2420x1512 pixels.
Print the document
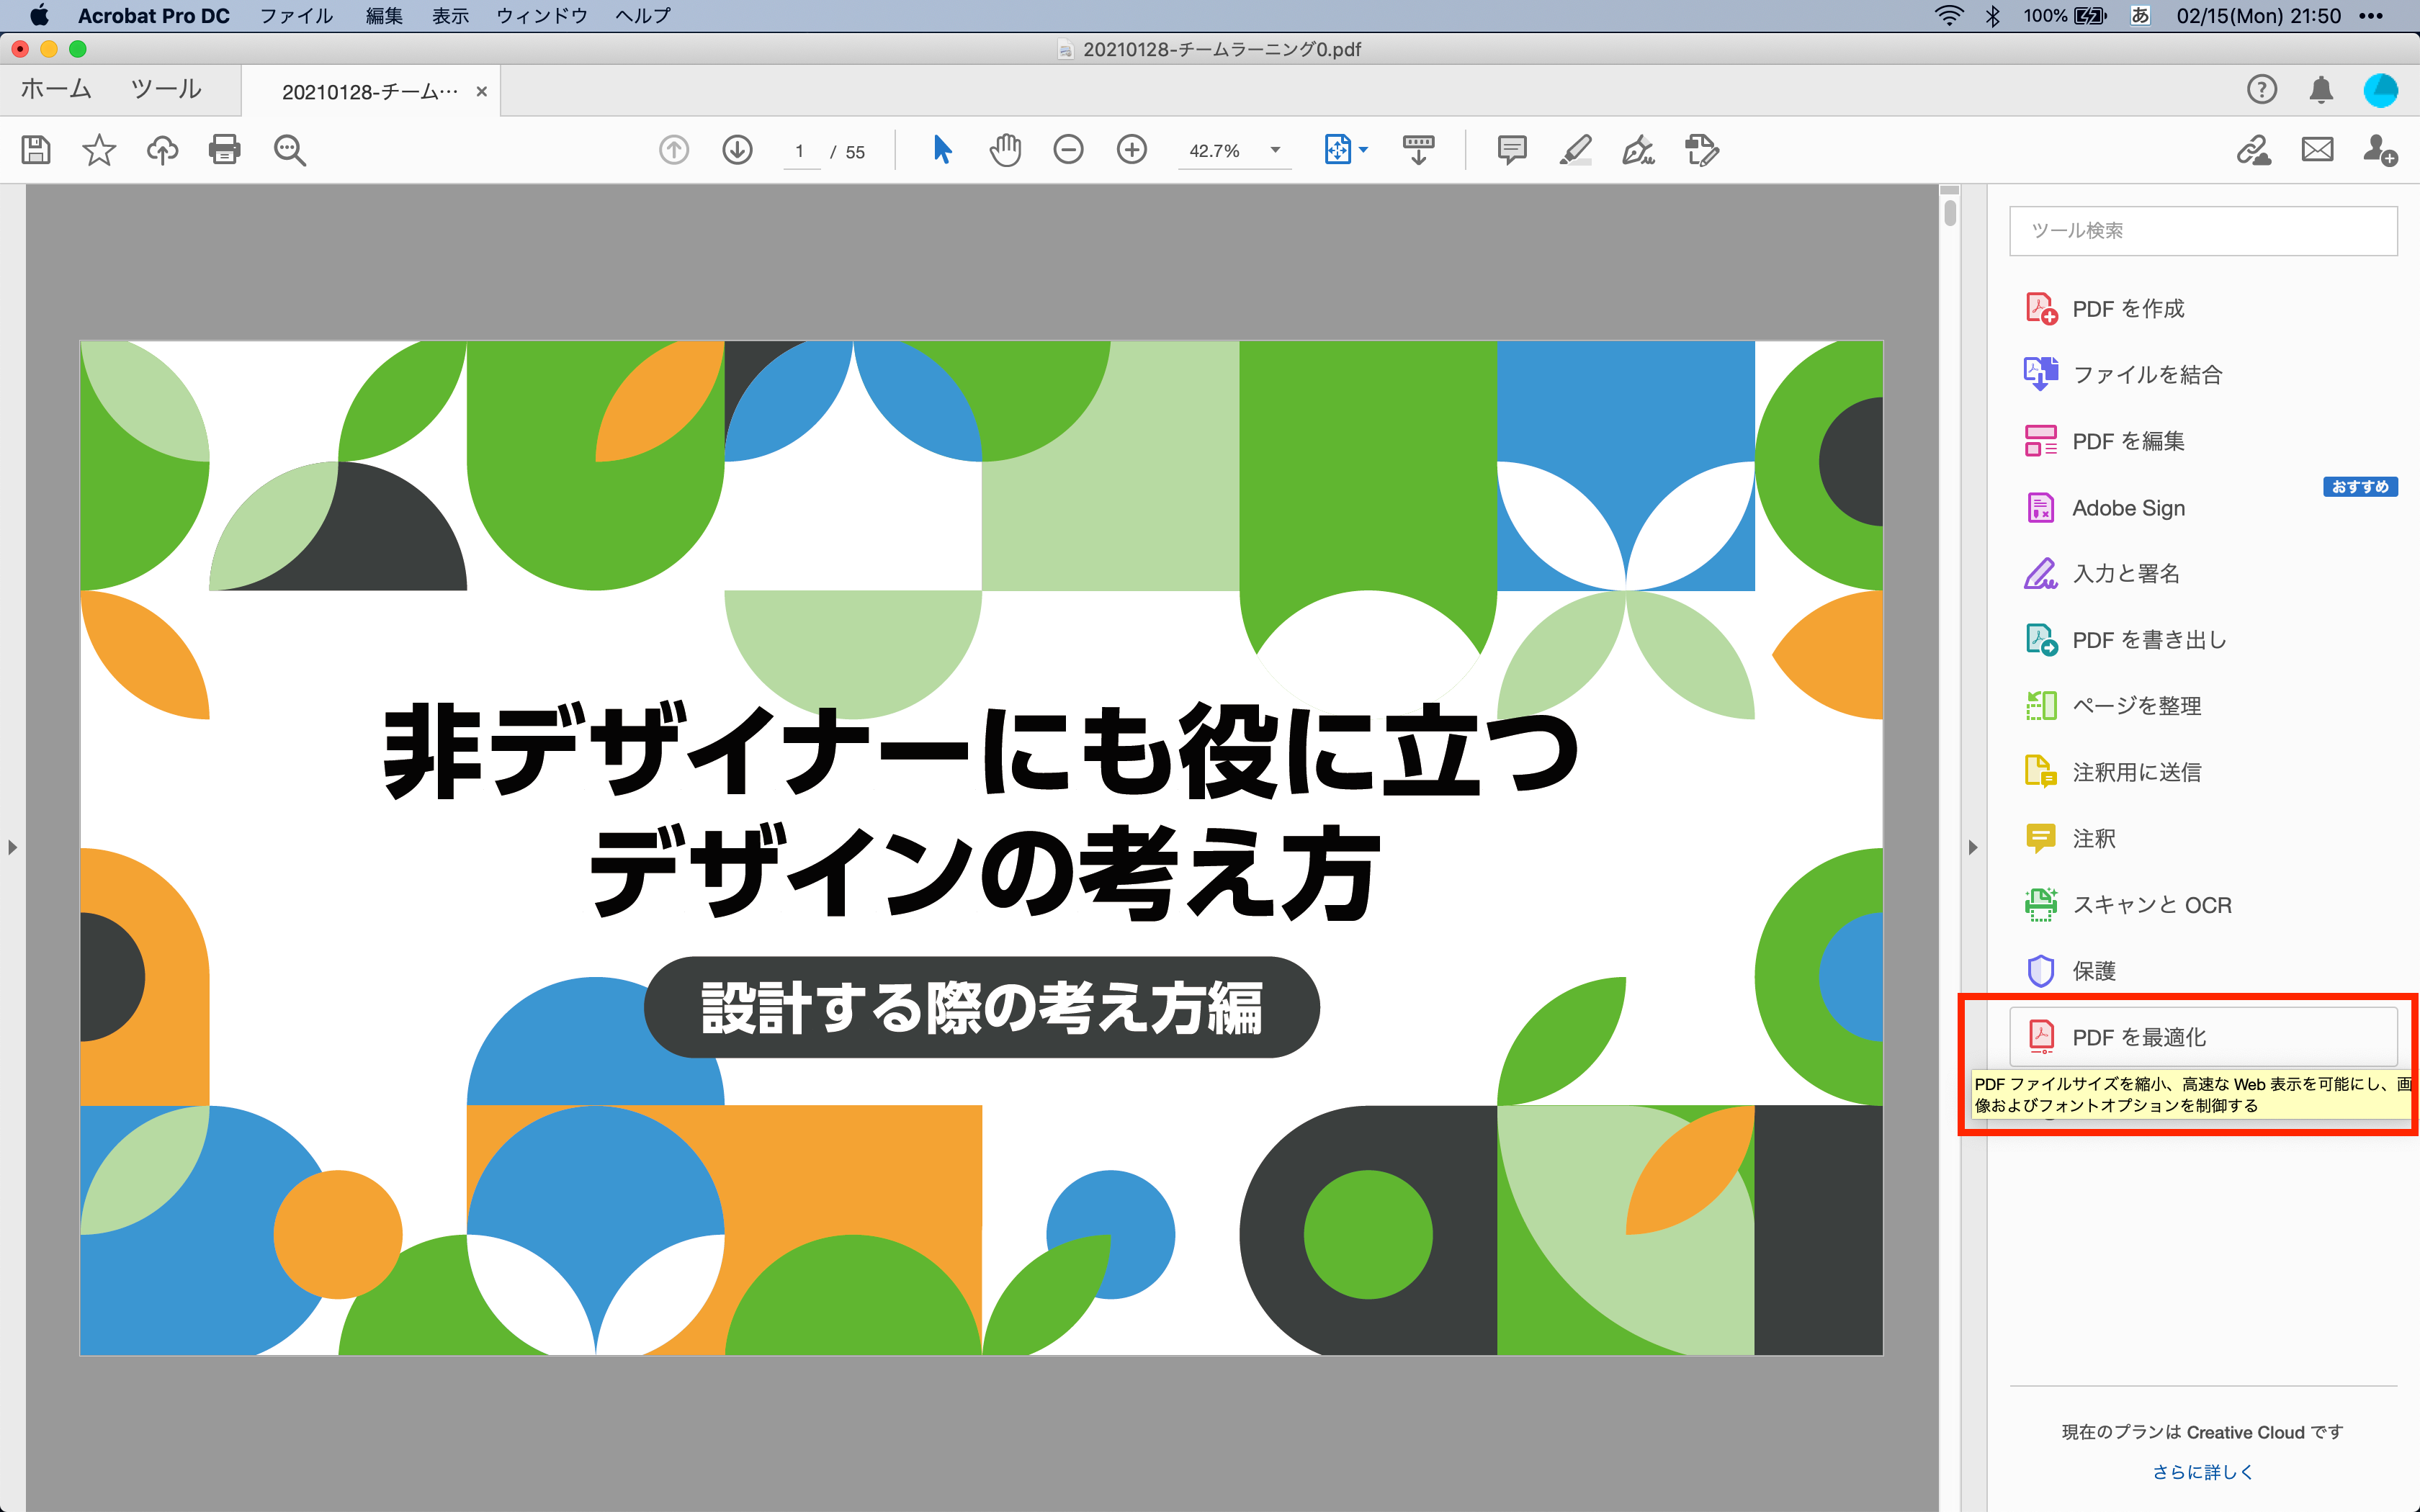pyautogui.click(x=224, y=150)
